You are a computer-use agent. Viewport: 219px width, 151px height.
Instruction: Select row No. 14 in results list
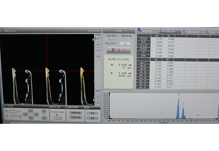click(x=143, y=84)
